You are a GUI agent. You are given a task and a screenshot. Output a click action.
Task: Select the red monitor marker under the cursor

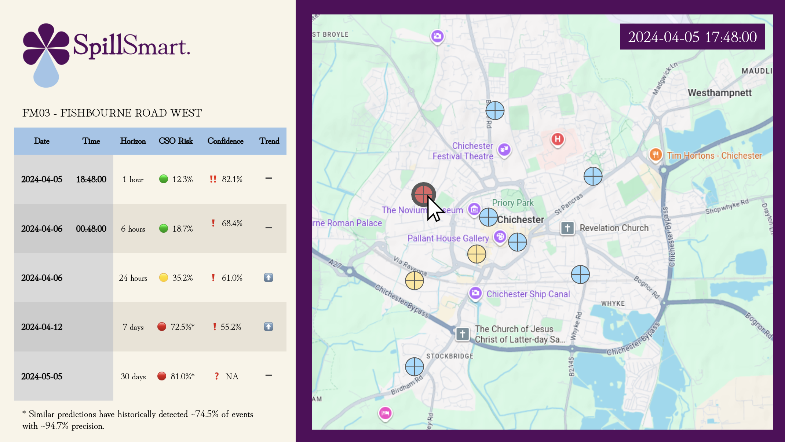click(423, 194)
